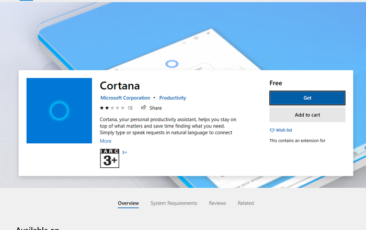
Task: Expand description with More link
Action: pyautogui.click(x=106, y=141)
